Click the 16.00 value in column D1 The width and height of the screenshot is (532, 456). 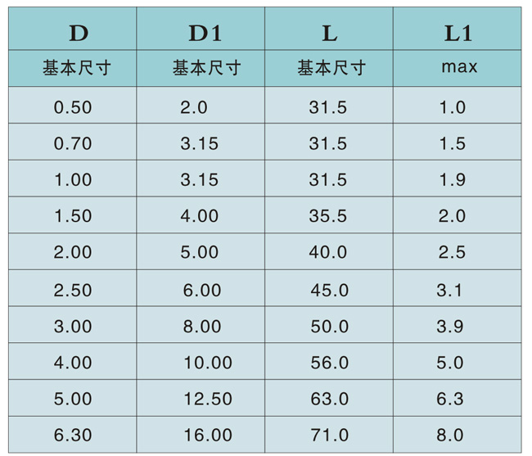(206, 436)
